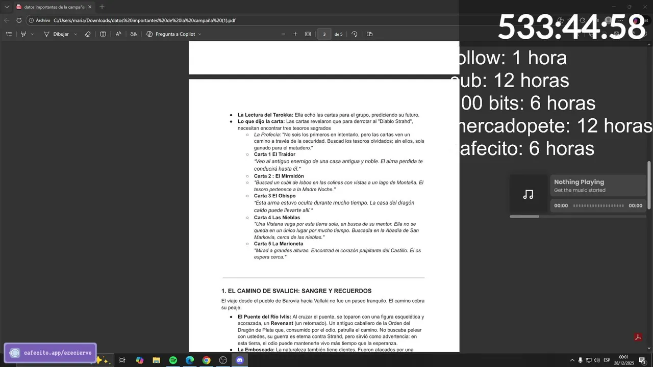Zoom in with the plus button
653x367 pixels.
coord(295,34)
